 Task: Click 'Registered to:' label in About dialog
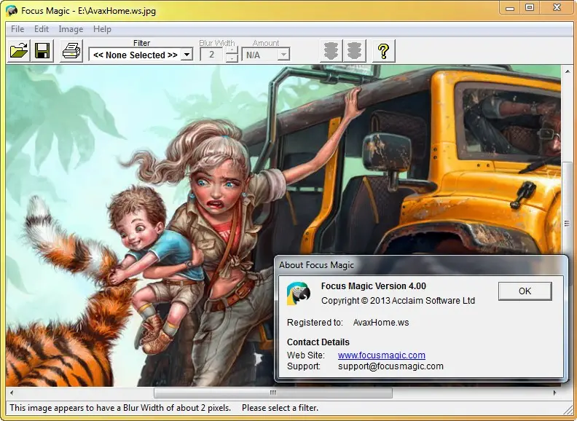(315, 323)
